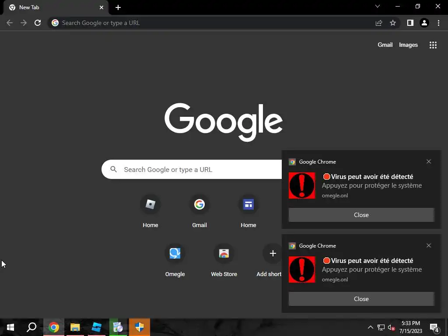The width and height of the screenshot is (448, 336).
Task: Click the browser back arrow
Action: pos(10,23)
